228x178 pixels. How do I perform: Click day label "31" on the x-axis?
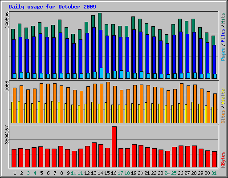click(214, 173)
